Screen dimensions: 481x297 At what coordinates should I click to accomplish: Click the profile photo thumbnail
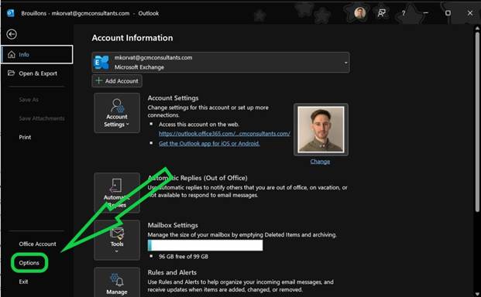(321, 129)
